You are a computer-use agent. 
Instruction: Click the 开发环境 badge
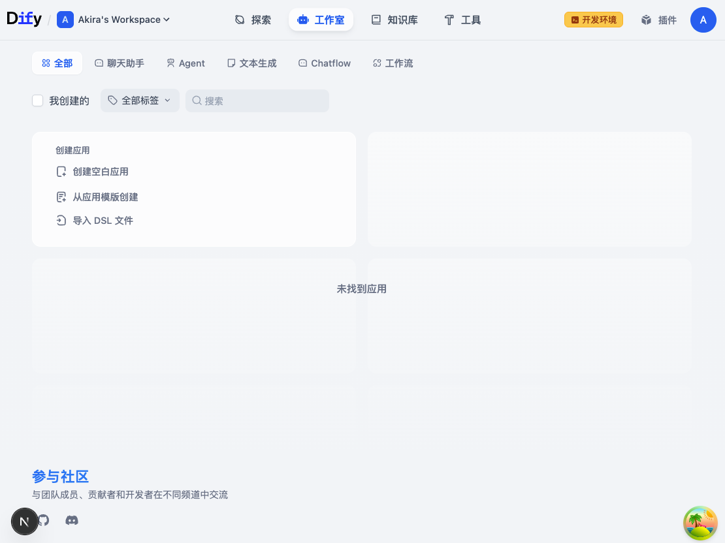(593, 20)
